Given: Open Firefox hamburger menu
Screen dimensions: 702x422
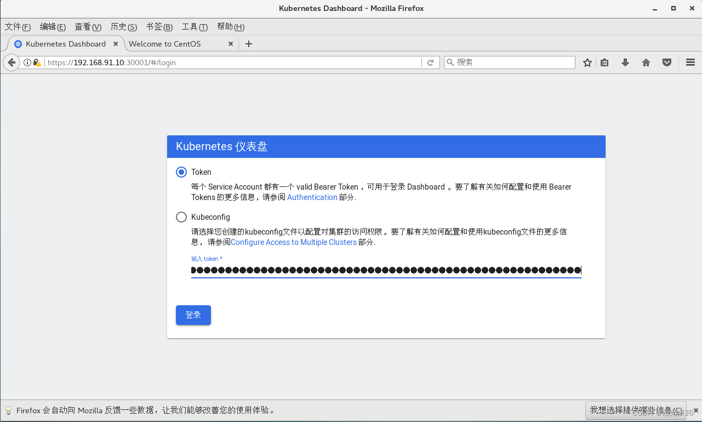Looking at the screenshot, I should click(x=690, y=62).
